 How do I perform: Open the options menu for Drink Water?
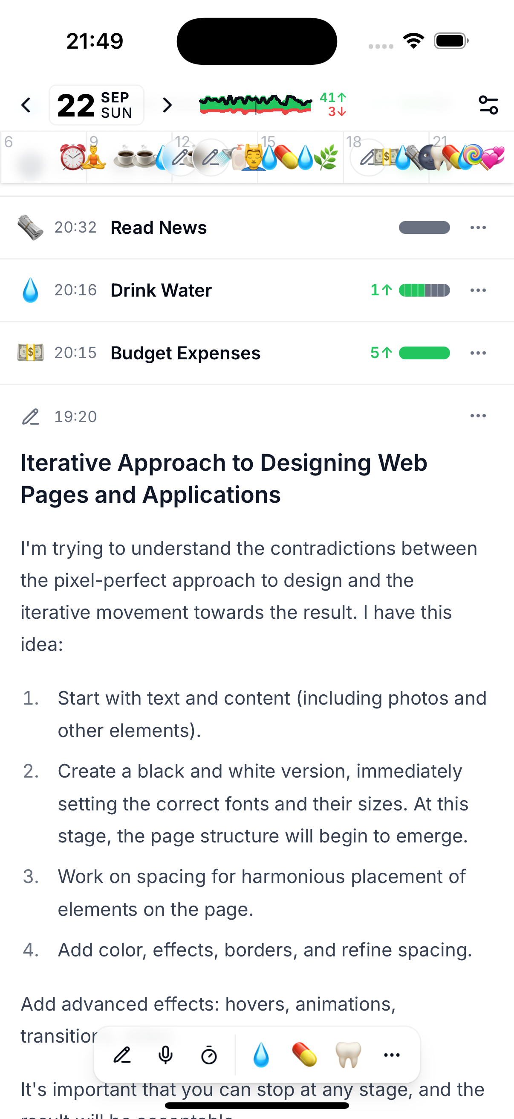[478, 290]
